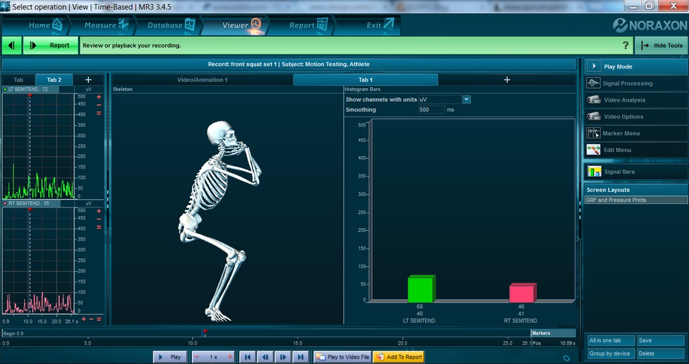689x364 pixels.
Task: Click the forward Report button
Action: [x=50, y=45]
